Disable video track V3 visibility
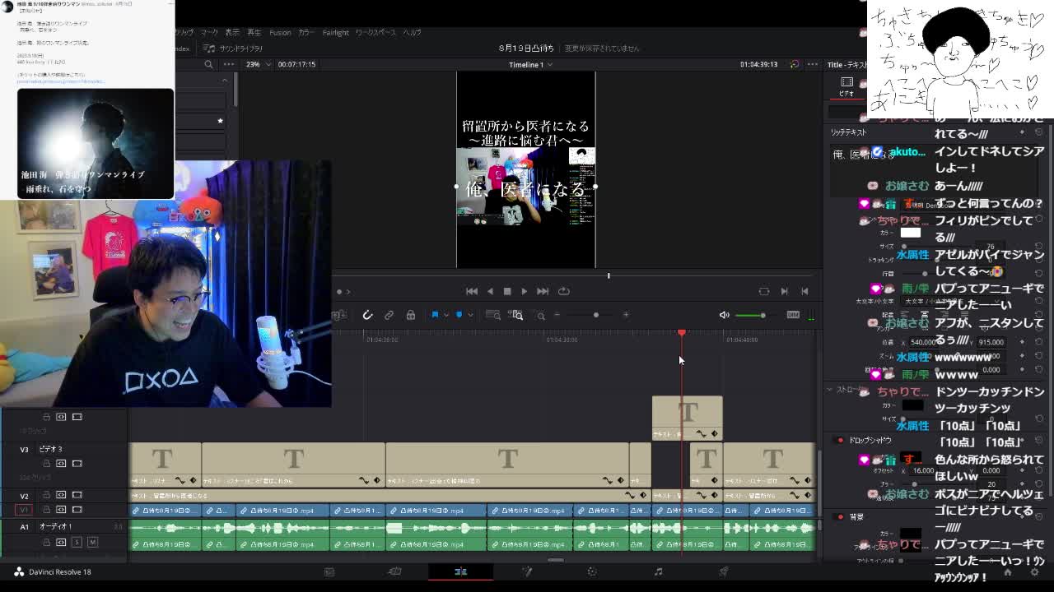 click(77, 464)
